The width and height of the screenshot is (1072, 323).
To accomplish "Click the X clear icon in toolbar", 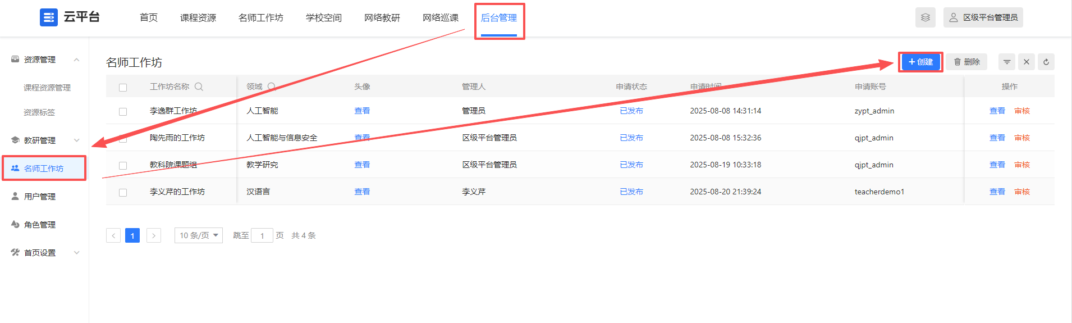I will pyautogui.click(x=1027, y=62).
